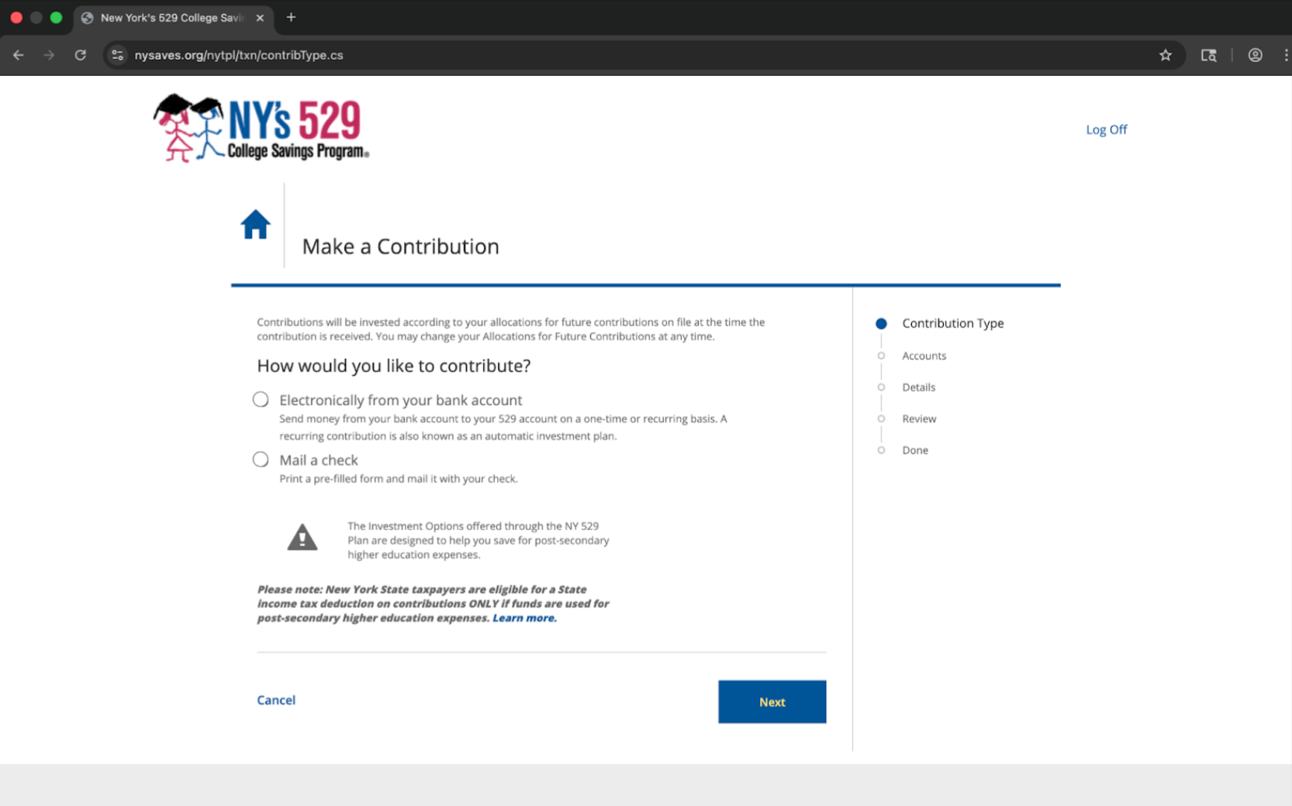The image size is (1292, 806).
Task: Open the site information icon in address bar
Action: (x=118, y=55)
